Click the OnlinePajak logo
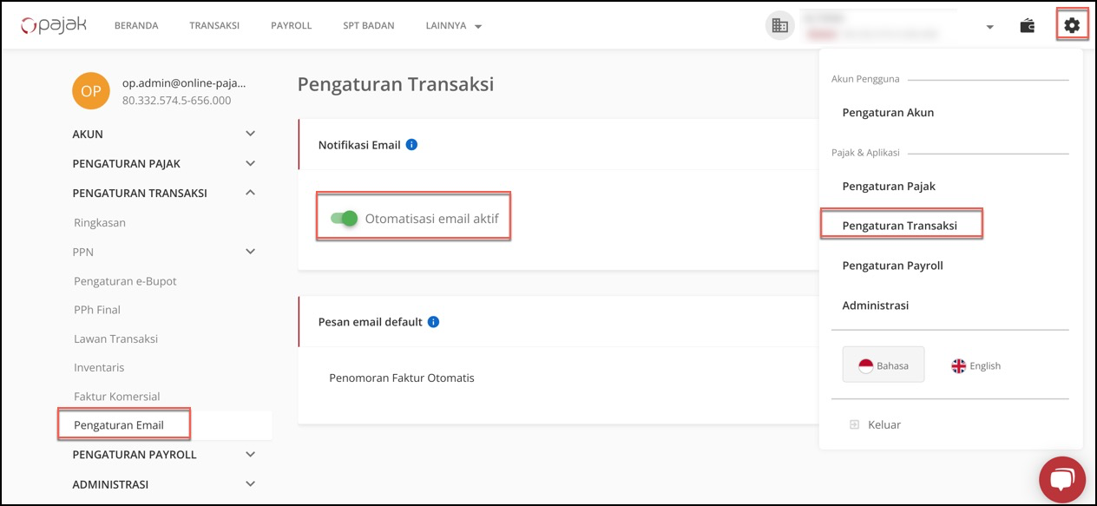Viewport: 1097px width, 506px height. coord(55,25)
